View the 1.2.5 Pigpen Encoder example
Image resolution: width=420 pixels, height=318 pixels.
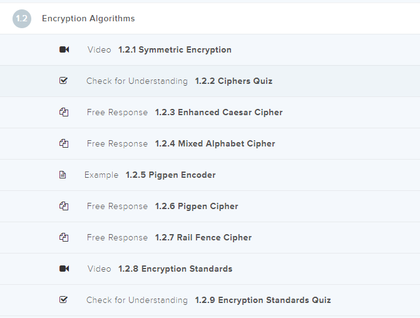pyautogui.click(x=170, y=175)
